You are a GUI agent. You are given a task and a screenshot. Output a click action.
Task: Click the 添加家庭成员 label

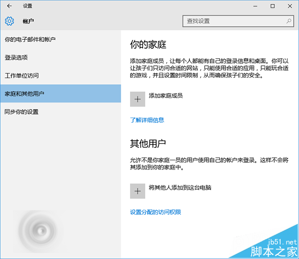pyautogui.click(x=166, y=96)
